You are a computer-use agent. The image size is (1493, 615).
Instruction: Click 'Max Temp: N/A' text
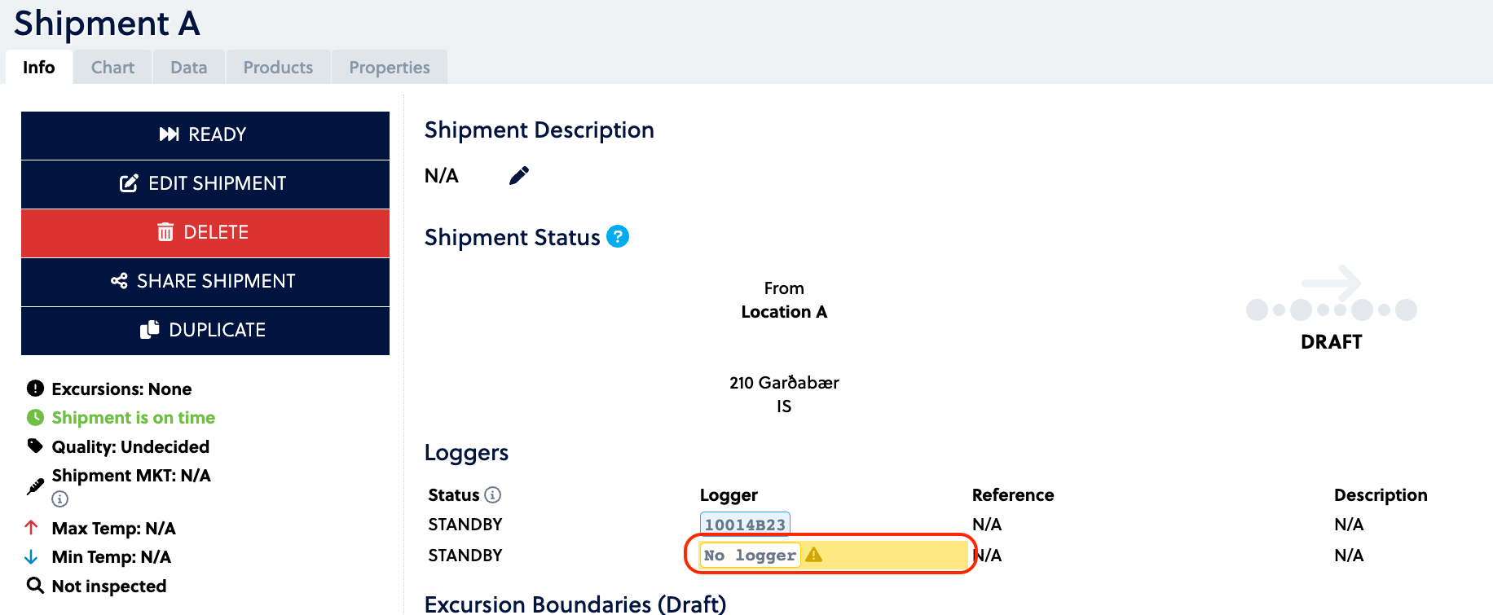(114, 529)
